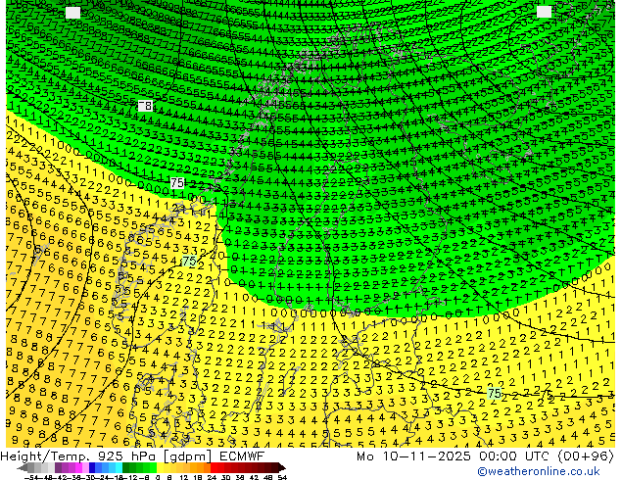Click the '75' contour label in the lower-right yellow area
Screen dimensions: 621x480
495,393
